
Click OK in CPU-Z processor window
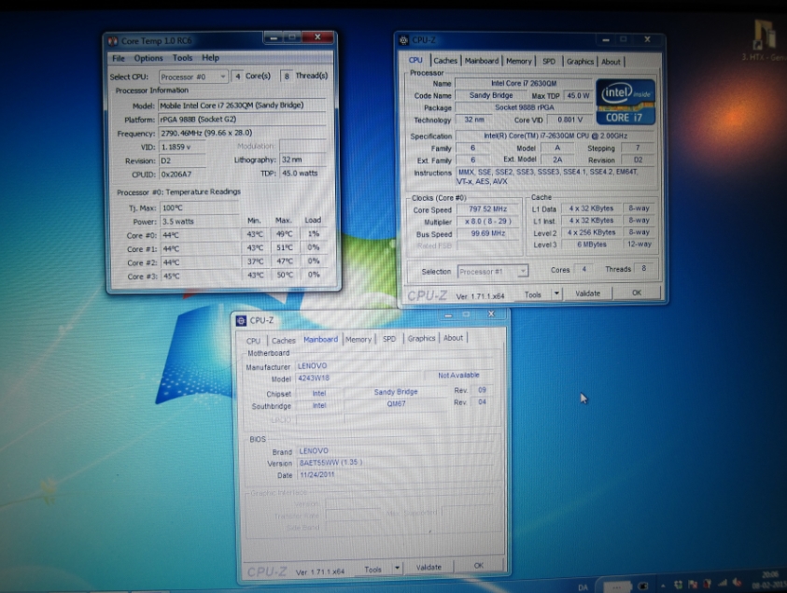[637, 292]
